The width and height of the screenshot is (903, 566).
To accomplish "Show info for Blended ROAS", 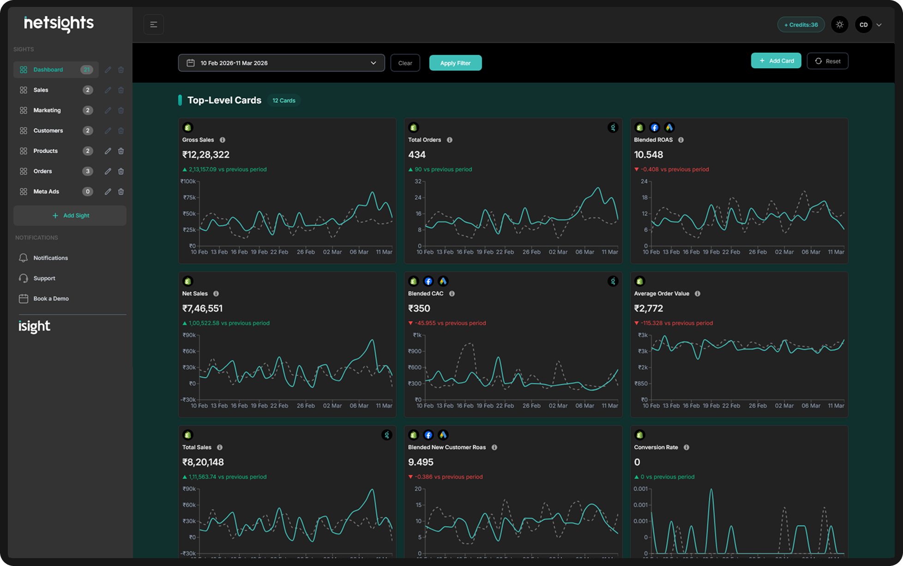I will 681,140.
